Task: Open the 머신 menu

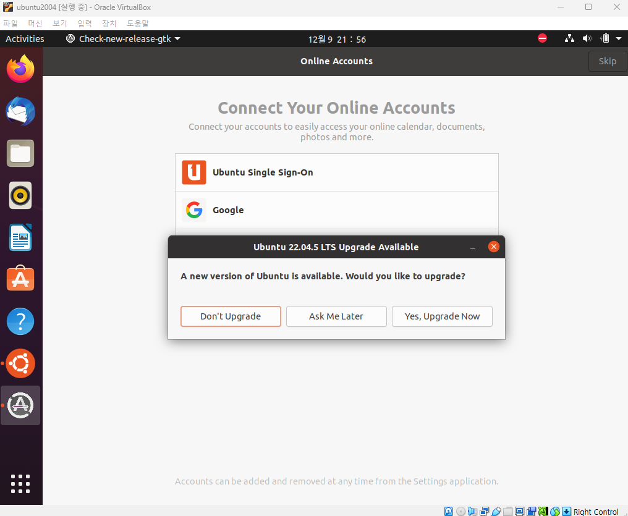Action: click(35, 23)
